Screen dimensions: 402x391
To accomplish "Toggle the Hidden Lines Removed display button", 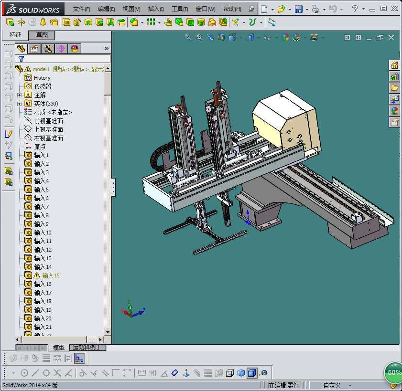I will coord(230,373).
